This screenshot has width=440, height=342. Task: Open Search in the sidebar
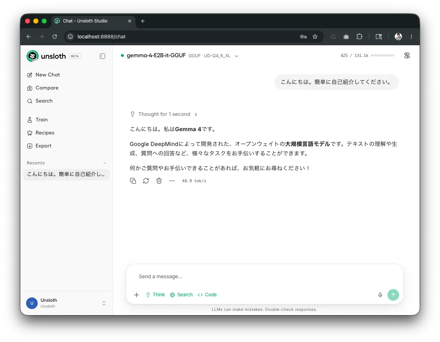pos(40,101)
